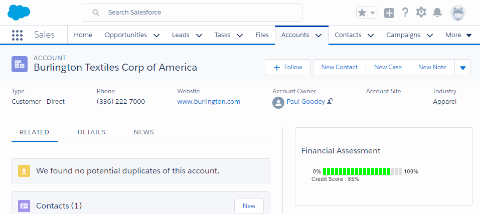Open the Contacts (1) related list heading

[x=59, y=206]
